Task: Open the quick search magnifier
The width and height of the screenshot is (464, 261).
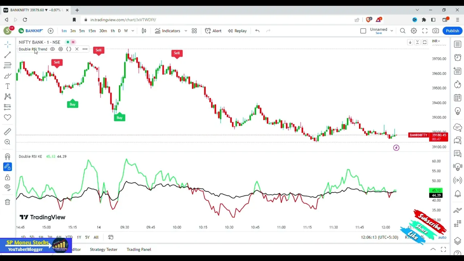Action: [x=403, y=31]
